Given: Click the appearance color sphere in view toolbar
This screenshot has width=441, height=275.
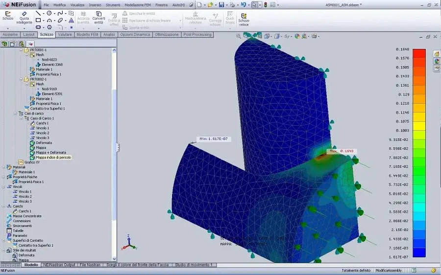Looking at the screenshot, I should (x=297, y=36).
